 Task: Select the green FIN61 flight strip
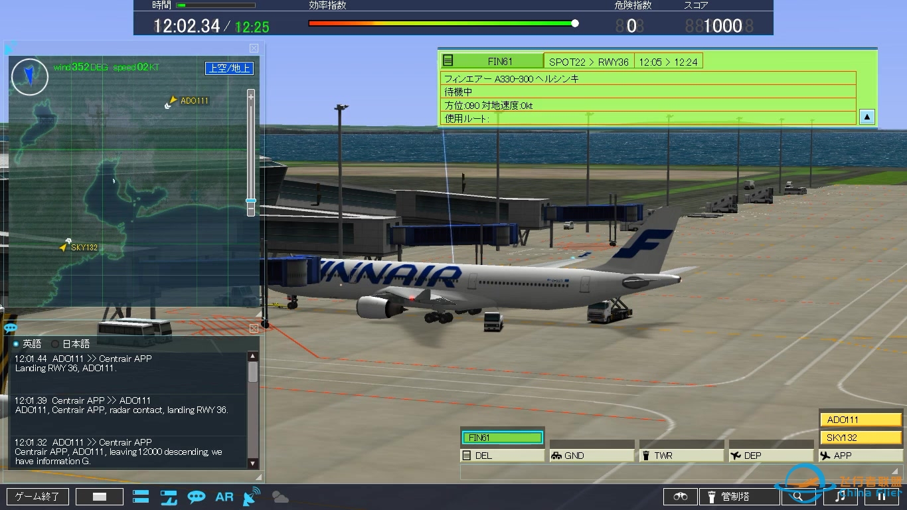click(502, 438)
